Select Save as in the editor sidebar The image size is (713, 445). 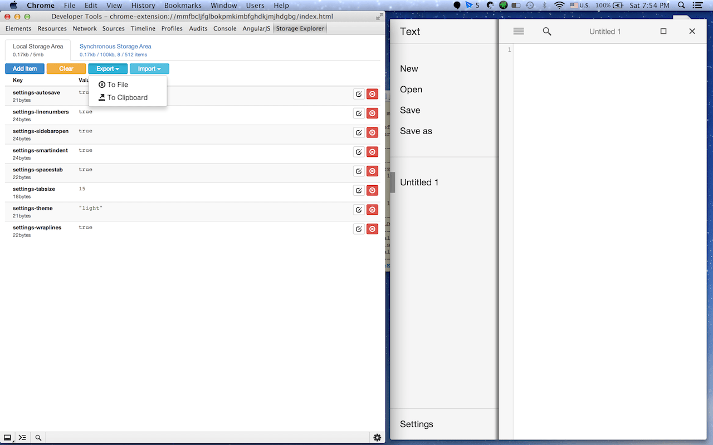pos(416,131)
